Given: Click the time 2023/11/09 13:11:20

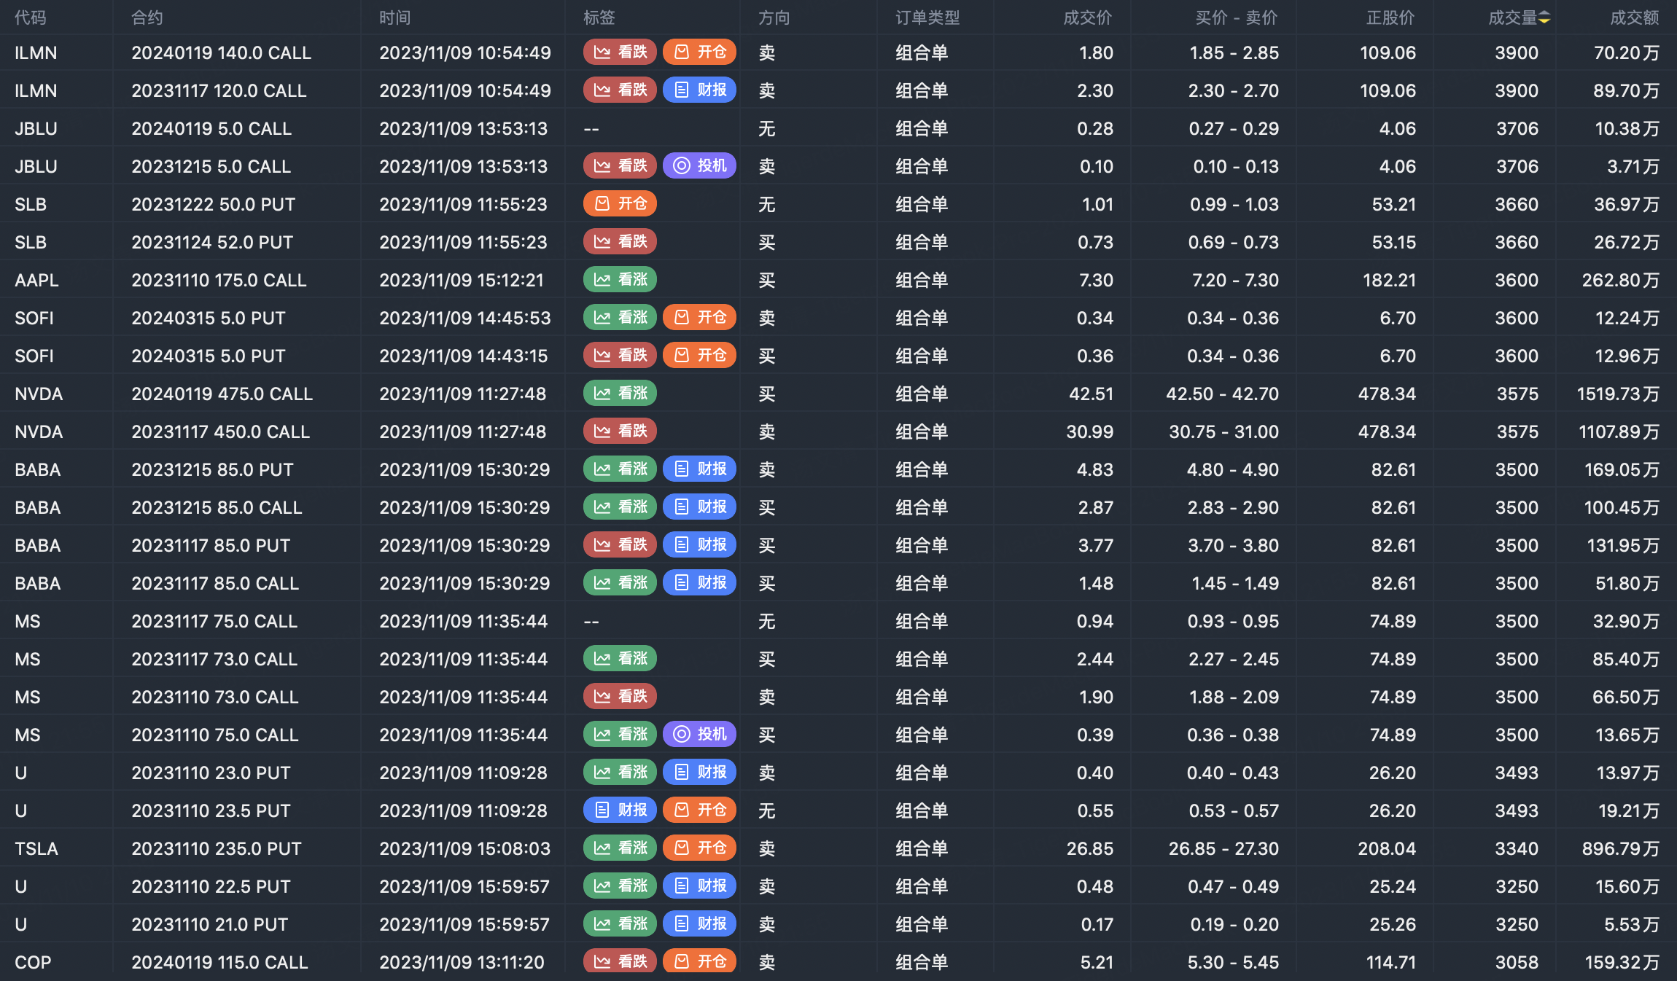Looking at the screenshot, I should 462,962.
